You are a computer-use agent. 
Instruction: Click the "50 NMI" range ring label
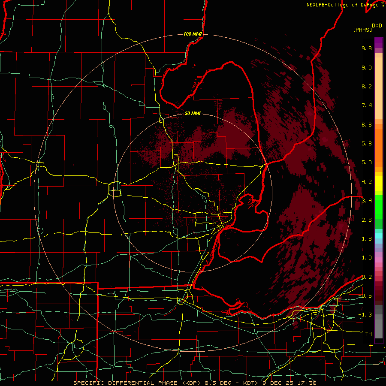tap(193, 114)
